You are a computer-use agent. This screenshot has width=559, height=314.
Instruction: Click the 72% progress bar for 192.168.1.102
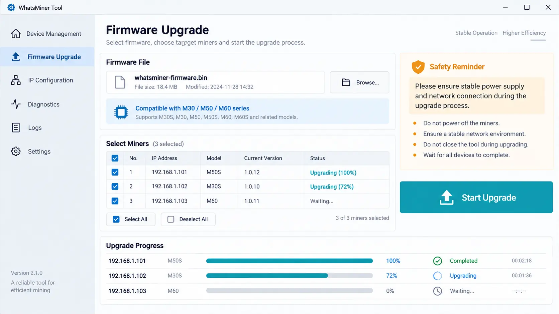(289, 276)
